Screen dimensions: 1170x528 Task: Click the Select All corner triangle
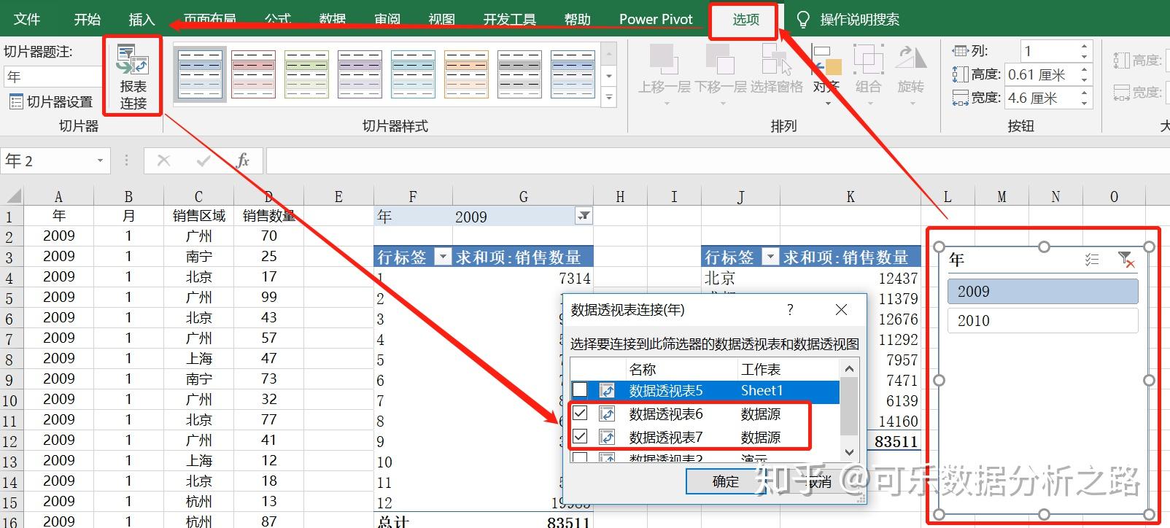pos(12,195)
